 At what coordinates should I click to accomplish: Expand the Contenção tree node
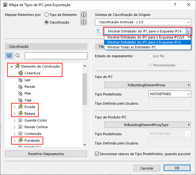point(14,134)
